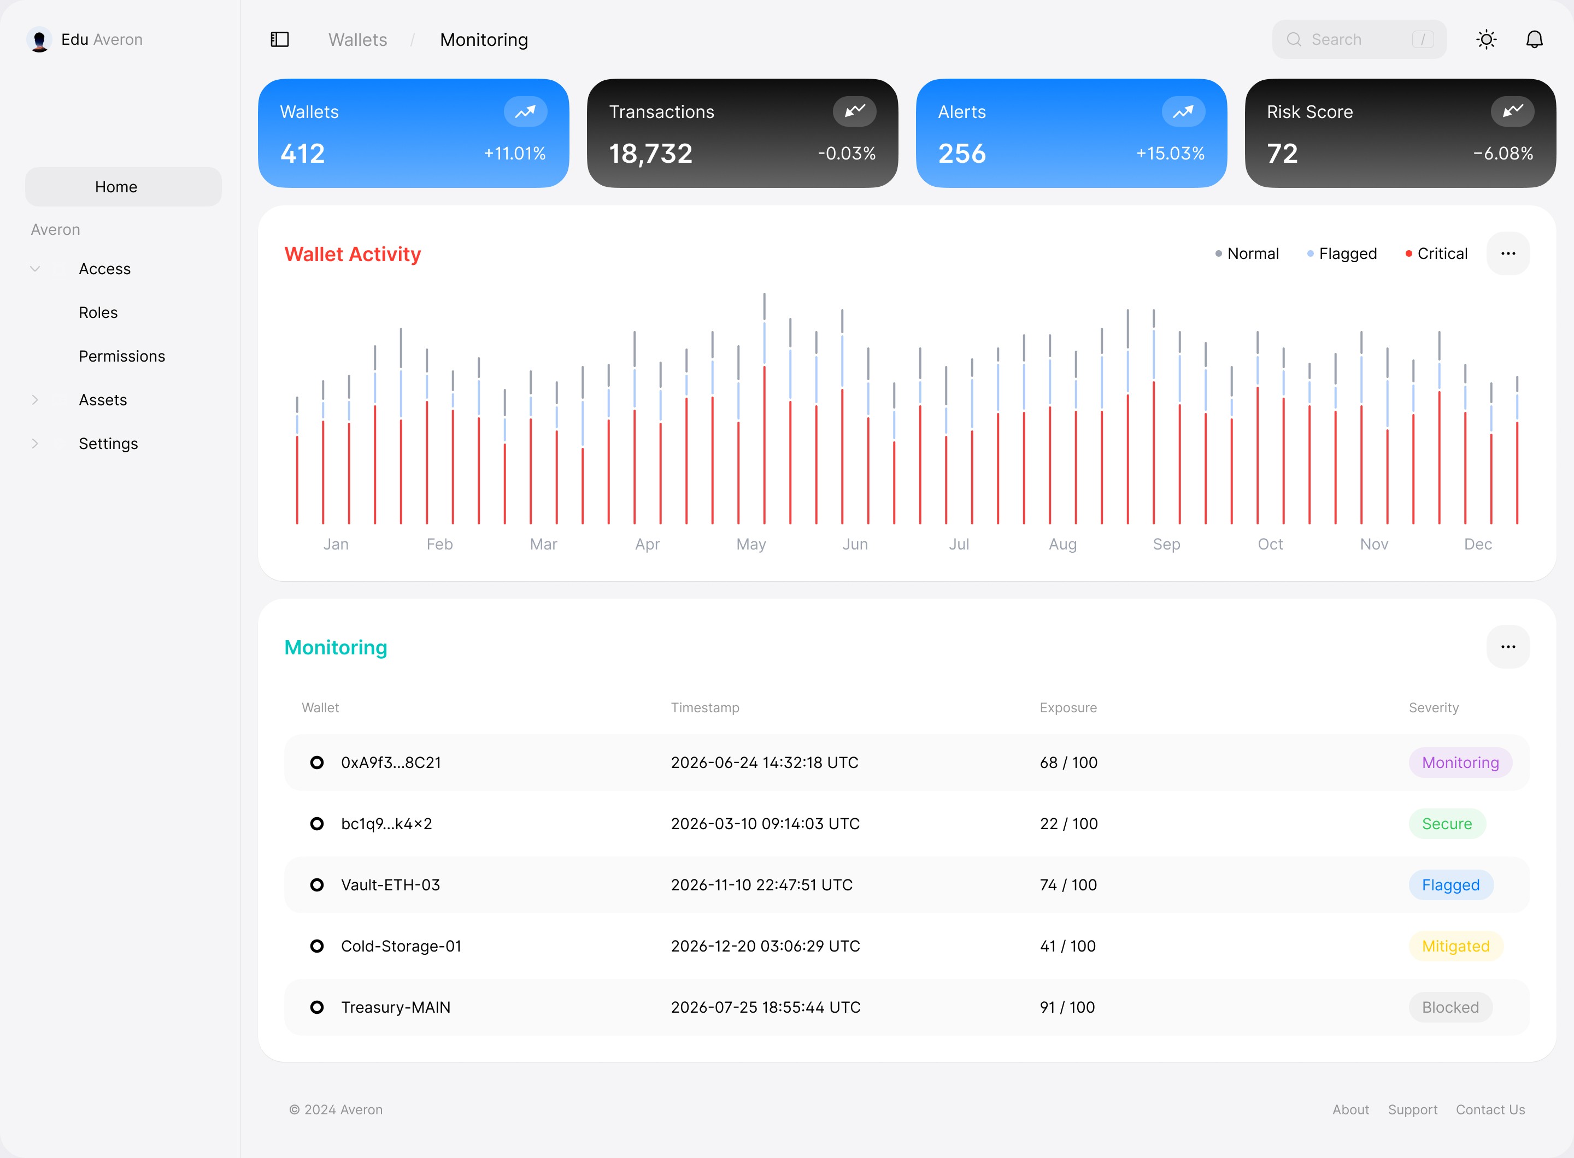Expand the Settings section
Viewport: 1574px width, 1158px height.
tap(34, 443)
